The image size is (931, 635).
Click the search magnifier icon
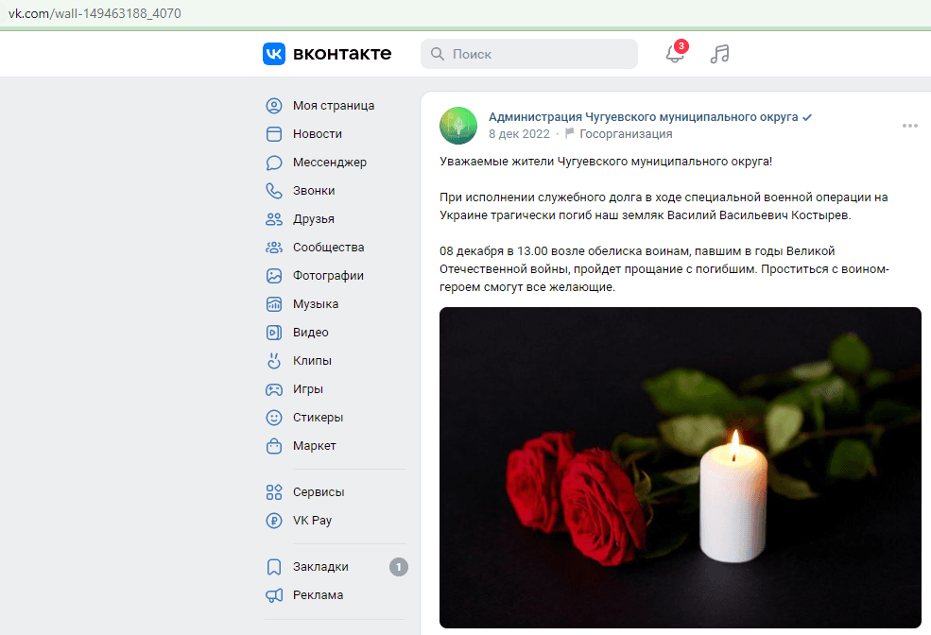(x=438, y=54)
